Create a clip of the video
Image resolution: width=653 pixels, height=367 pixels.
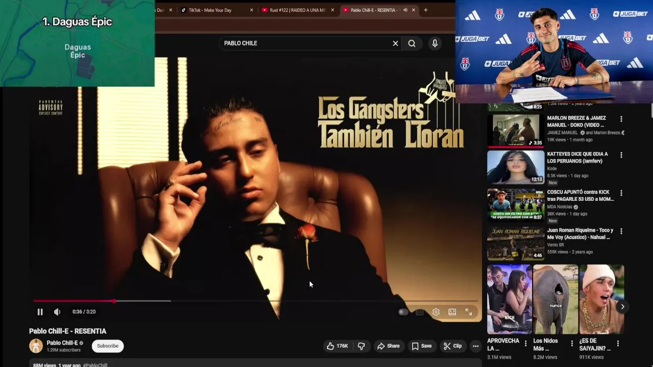[453, 346]
